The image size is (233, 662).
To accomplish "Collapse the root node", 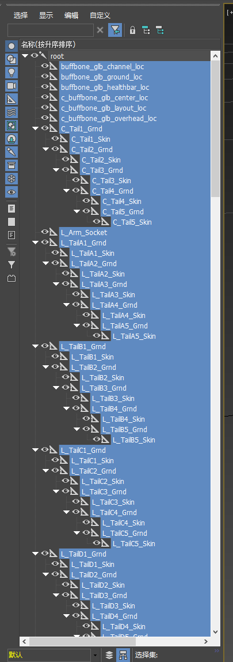I will point(25,56).
